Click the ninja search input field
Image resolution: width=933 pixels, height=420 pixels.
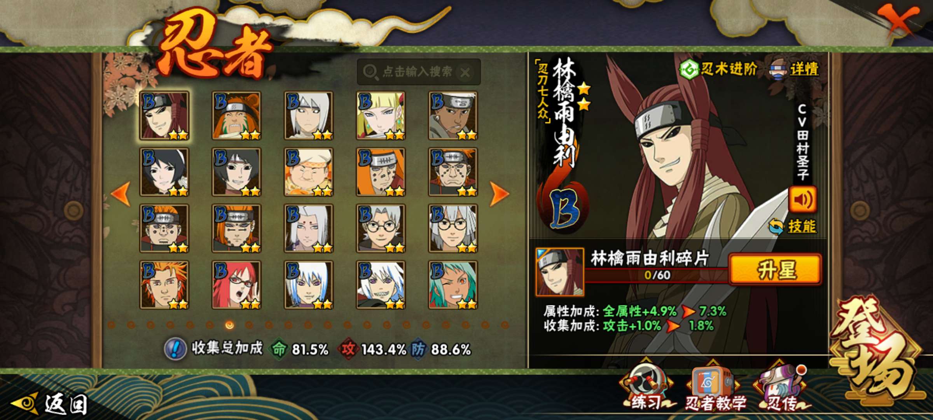(x=419, y=72)
